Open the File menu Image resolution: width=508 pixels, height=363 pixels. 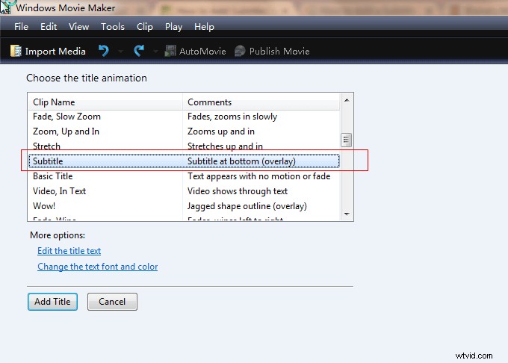coord(21,27)
